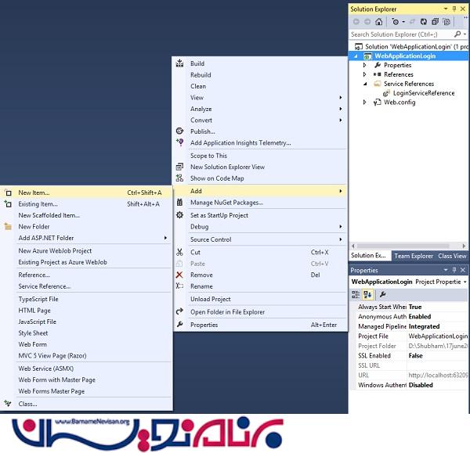Pin the Solution Explorer panel
The width and height of the screenshot is (470, 453).
click(454, 9)
